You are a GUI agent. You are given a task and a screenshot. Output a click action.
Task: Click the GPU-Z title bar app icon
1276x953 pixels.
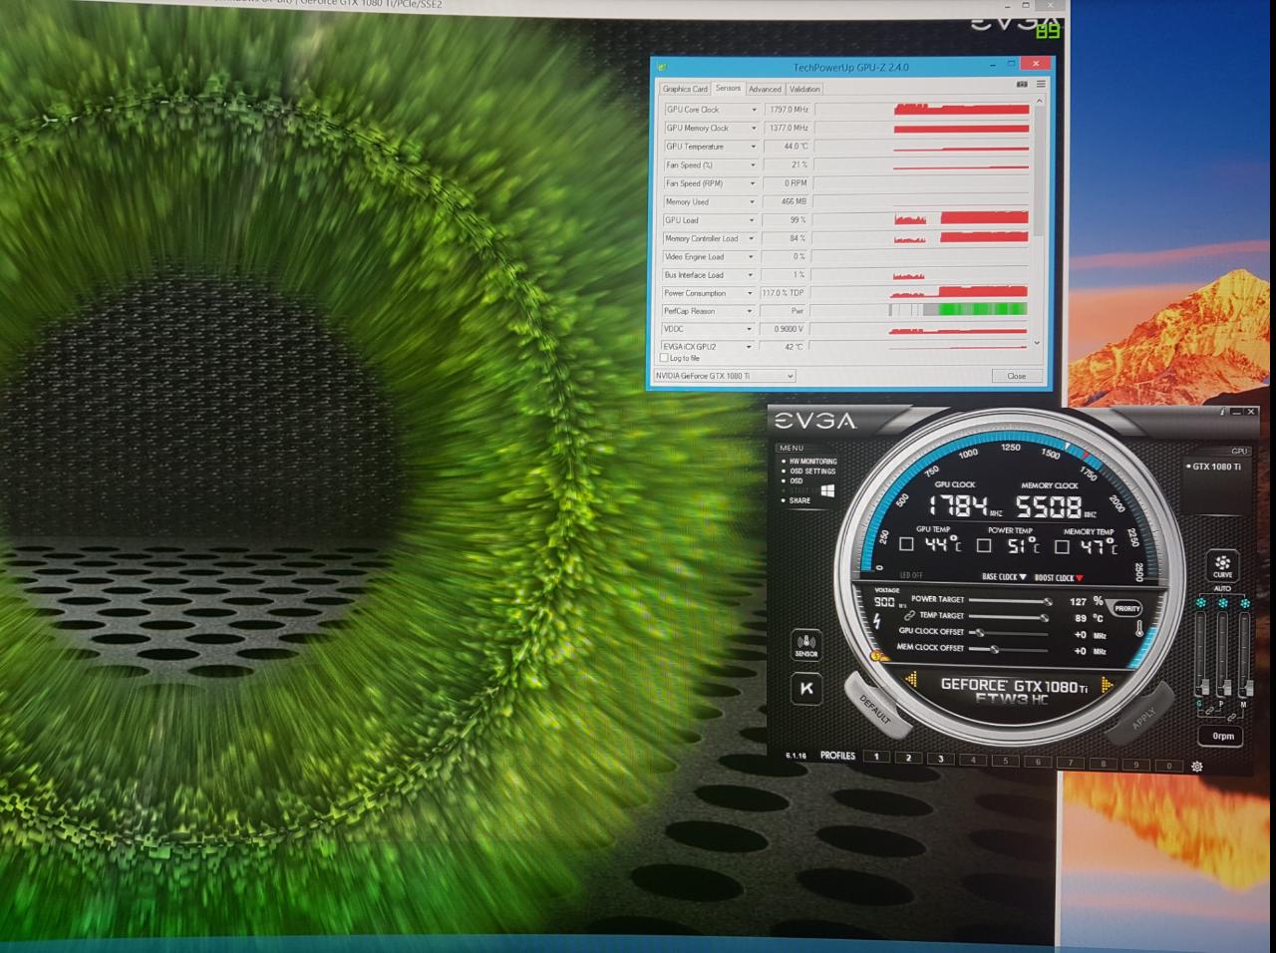click(x=662, y=67)
